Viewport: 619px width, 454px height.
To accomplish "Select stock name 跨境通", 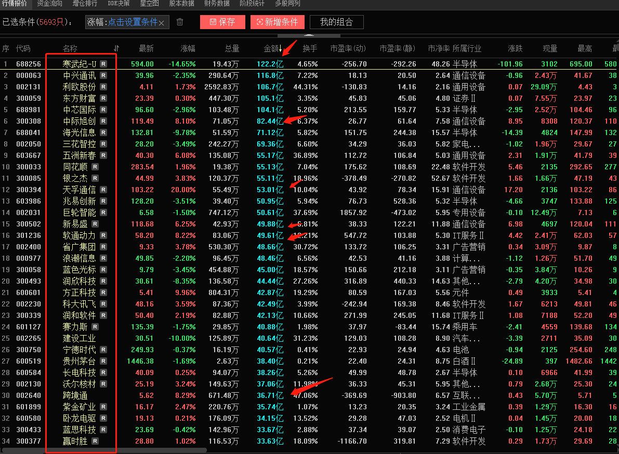I will coord(75,396).
